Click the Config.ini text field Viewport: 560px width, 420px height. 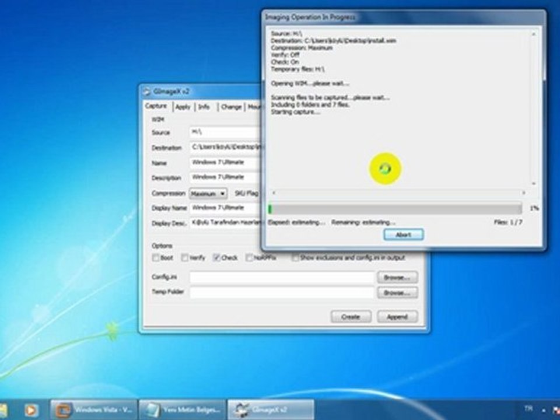coord(282,277)
